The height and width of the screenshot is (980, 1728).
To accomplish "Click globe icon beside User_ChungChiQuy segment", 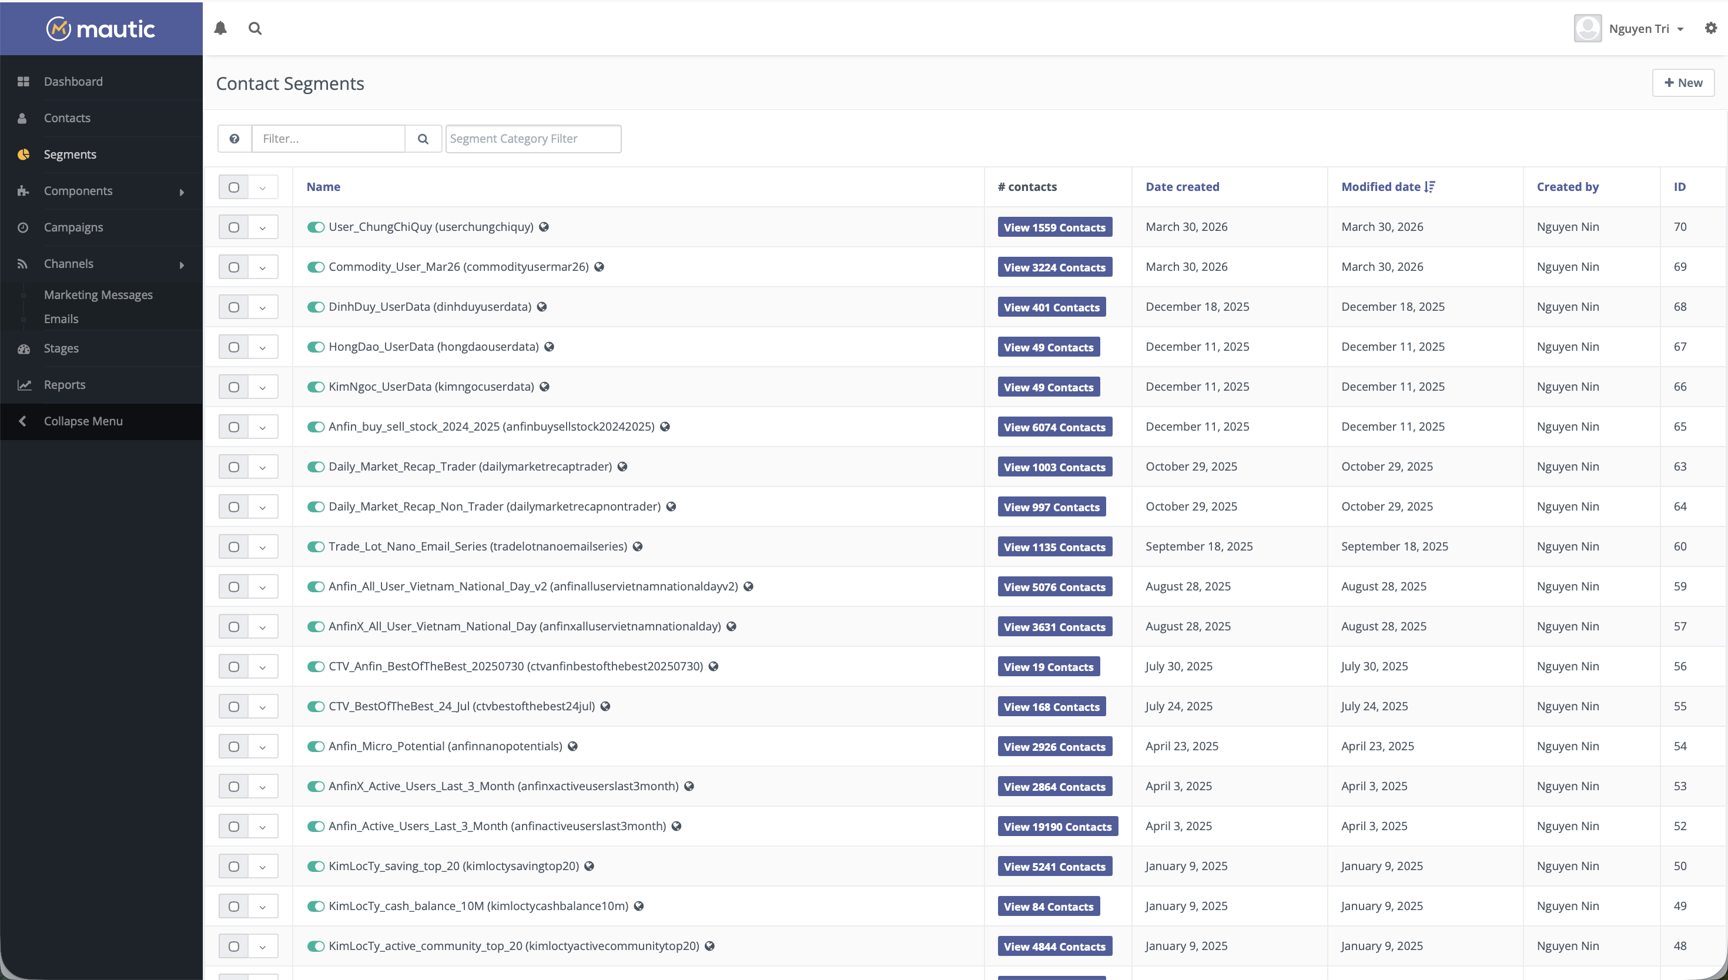I will pos(544,227).
